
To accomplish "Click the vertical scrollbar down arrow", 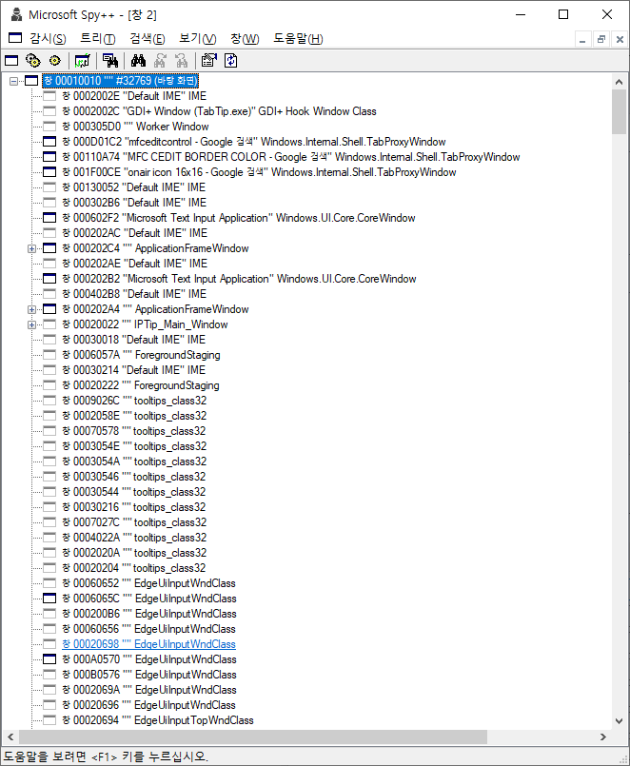I will [x=620, y=721].
